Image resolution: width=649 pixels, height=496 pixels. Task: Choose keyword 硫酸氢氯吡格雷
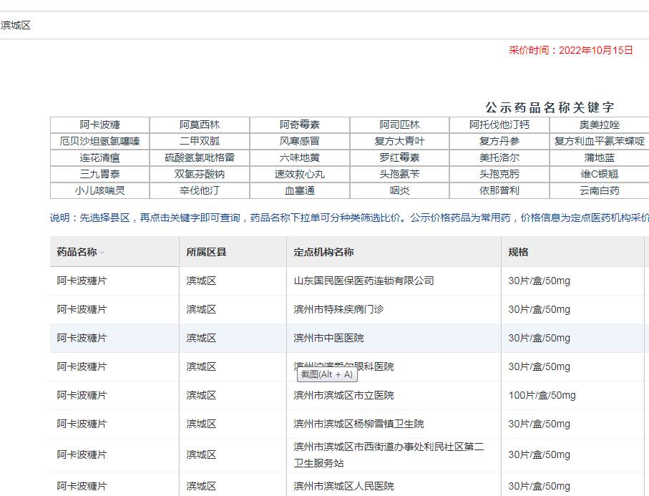click(200, 157)
